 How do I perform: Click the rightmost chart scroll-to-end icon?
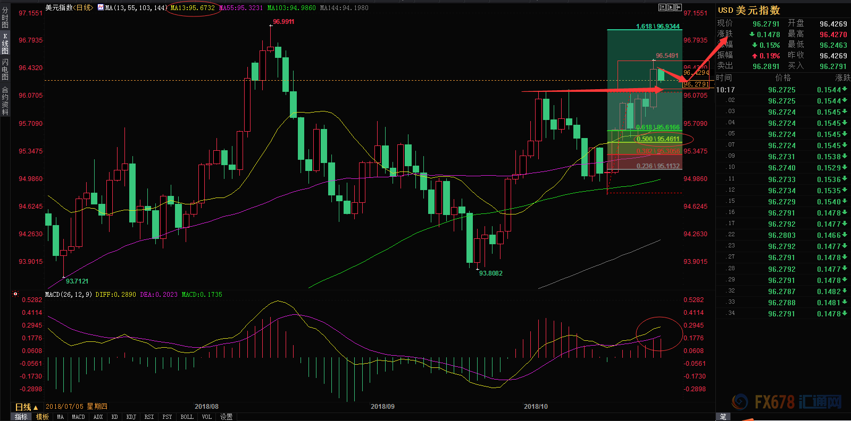tap(678, 7)
